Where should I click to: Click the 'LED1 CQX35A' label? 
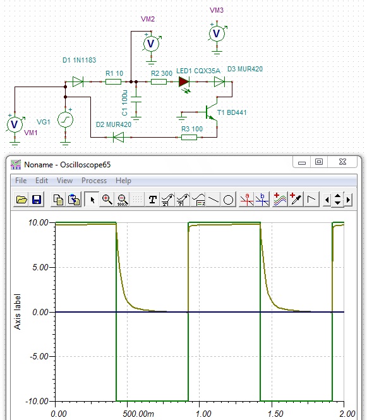pyautogui.click(x=198, y=71)
